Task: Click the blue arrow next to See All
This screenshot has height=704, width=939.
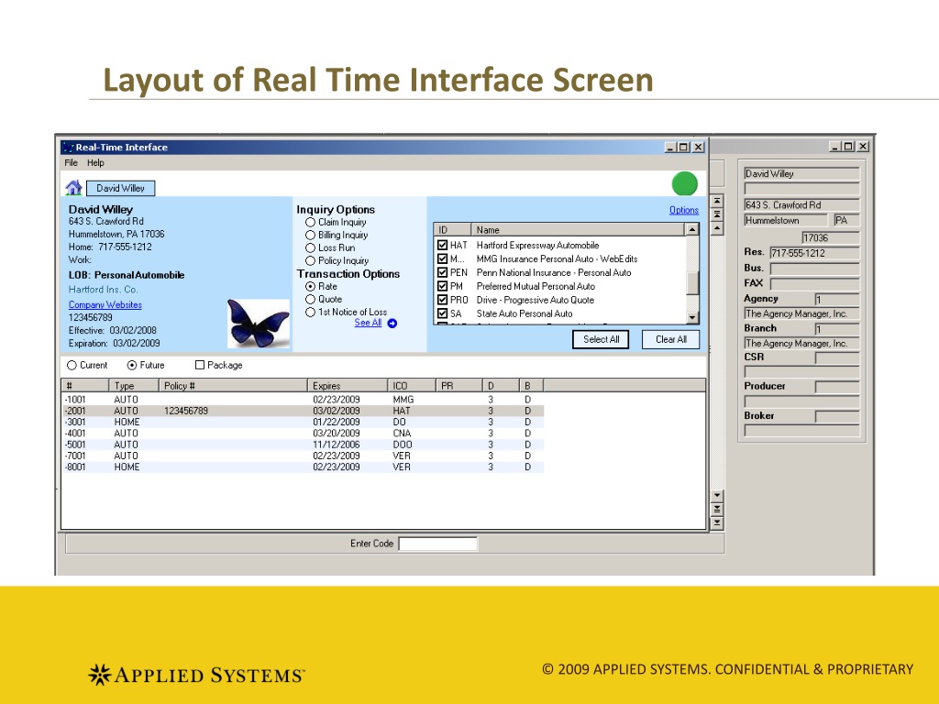Action: (392, 324)
